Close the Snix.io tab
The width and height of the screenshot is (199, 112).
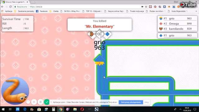pyautogui.click(x=27, y=2)
